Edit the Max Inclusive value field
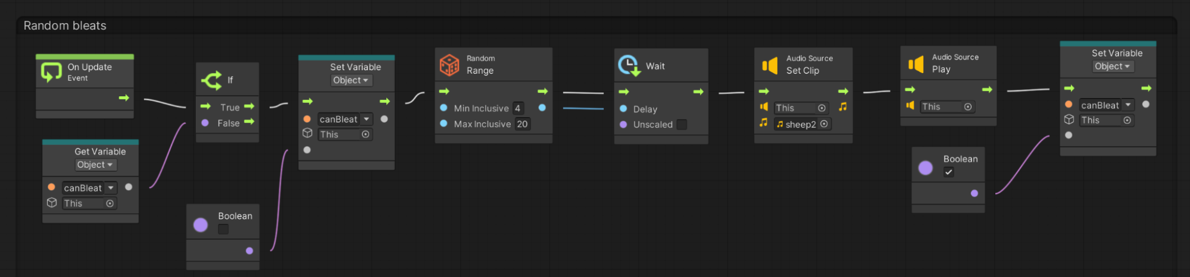Image resolution: width=1190 pixels, height=277 pixels. [522, 124]
